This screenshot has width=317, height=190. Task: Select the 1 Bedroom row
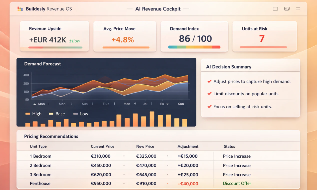[158, 156]
